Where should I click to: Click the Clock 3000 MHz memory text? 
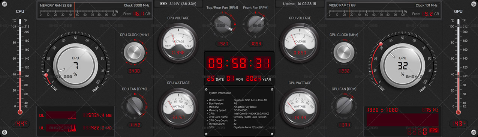[137, 5]
